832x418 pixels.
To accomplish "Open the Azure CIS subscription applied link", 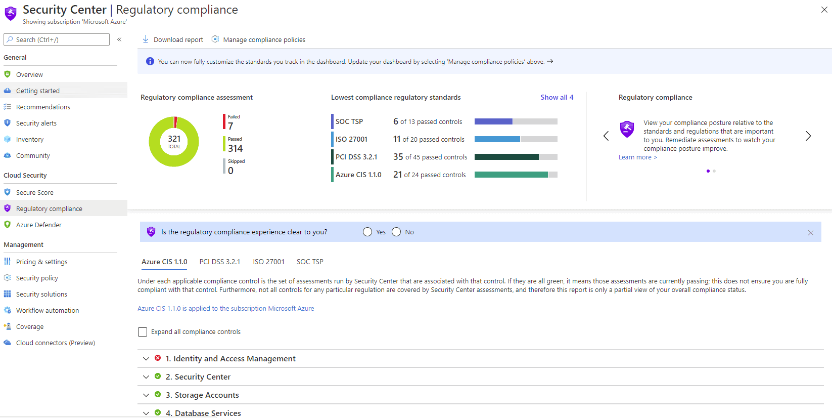I will point(226,308).
